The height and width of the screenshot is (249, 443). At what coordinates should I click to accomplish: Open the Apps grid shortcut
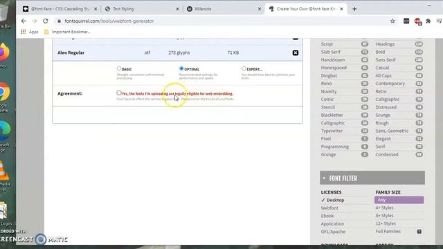(29, 32)
